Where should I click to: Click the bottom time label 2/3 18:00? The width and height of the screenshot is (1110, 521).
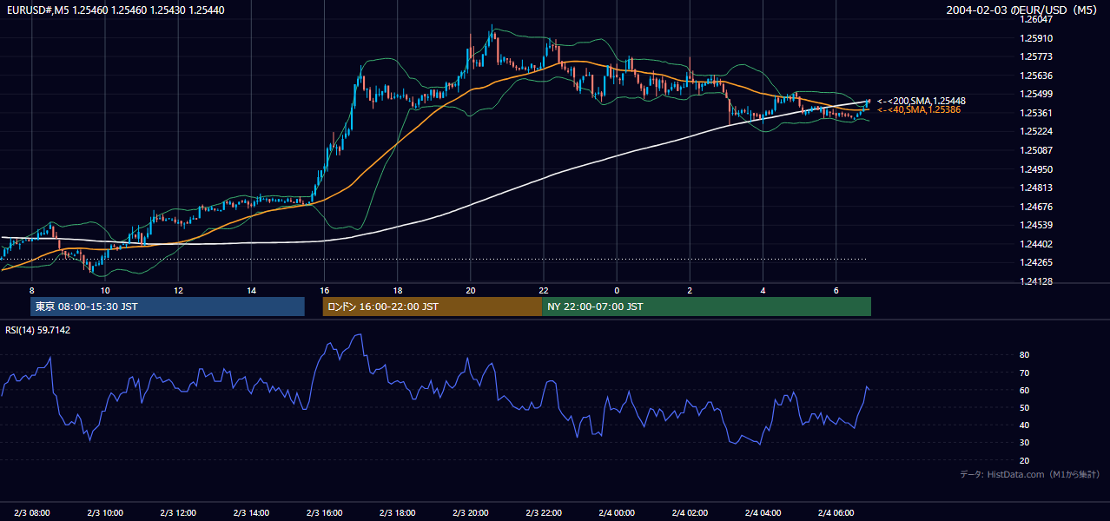[x=397, y=512]
